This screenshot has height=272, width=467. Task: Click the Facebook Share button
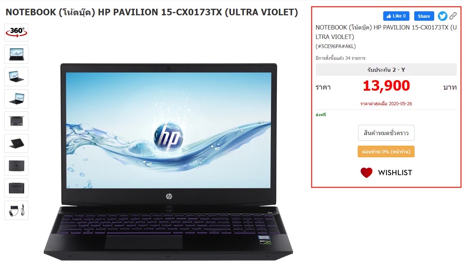[x=424, y=16]
